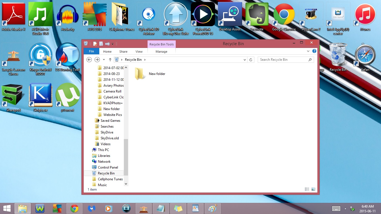The image size is (381, 214).
Task: Open Customize Quick Access Toolbar dropdown
Action: (112, 44)
